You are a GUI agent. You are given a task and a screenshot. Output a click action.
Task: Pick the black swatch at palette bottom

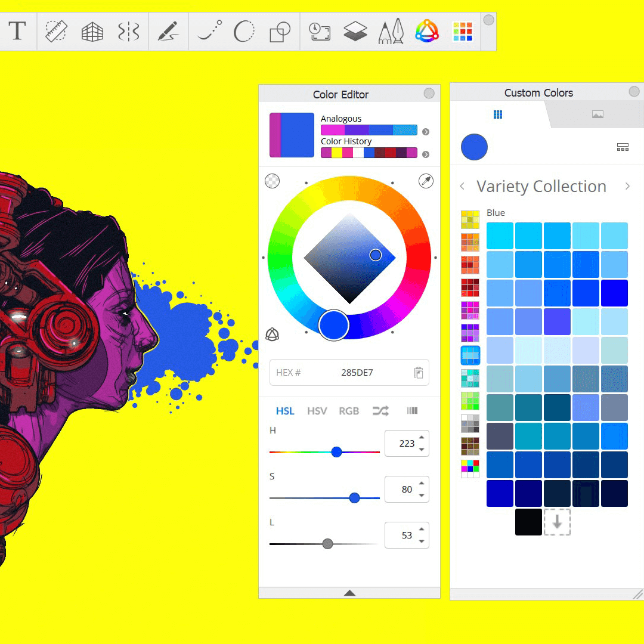[528, 522]
